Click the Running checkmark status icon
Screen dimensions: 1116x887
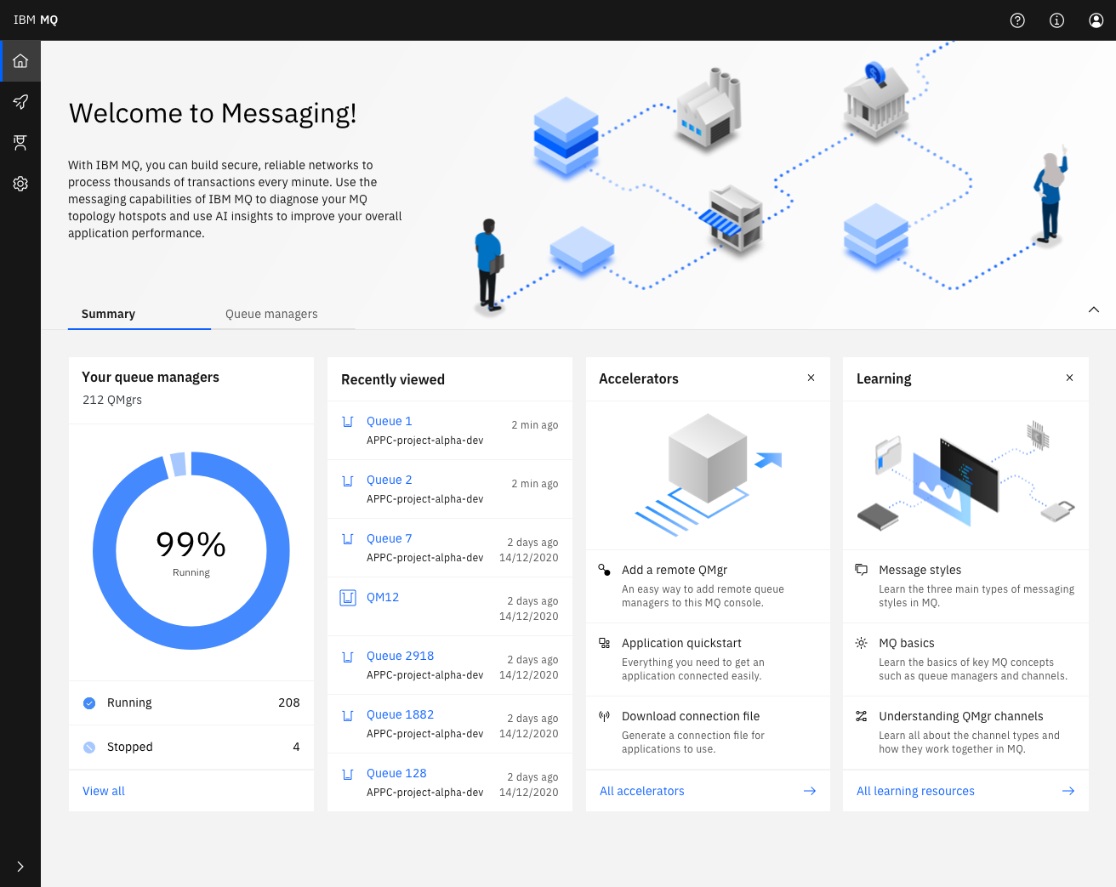(89, 703)
